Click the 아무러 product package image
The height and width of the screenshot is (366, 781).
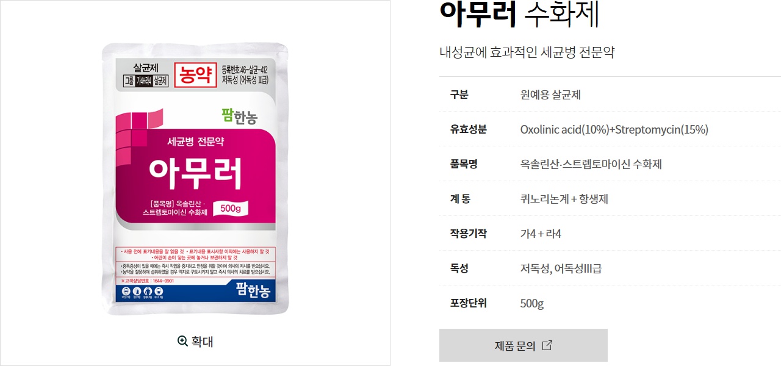195,179
